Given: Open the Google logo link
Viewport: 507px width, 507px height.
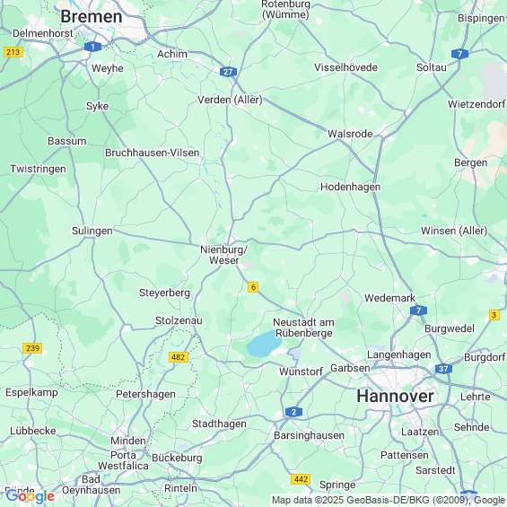Looking at the screenshot, I should (30, 496).
